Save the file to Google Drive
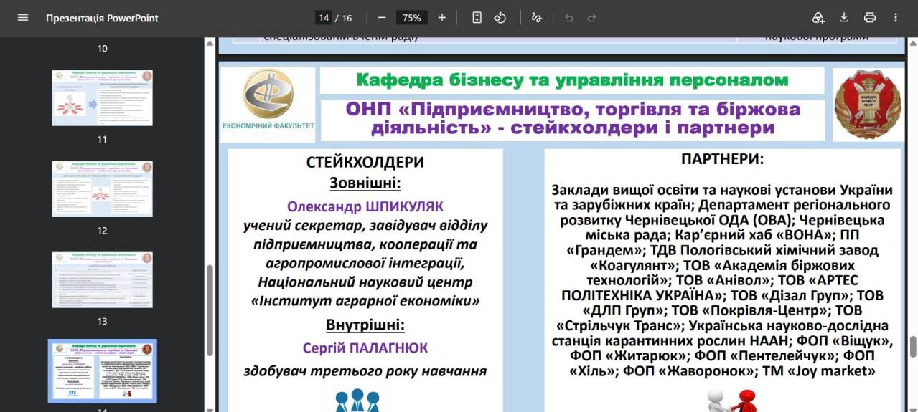 point(818,18)
